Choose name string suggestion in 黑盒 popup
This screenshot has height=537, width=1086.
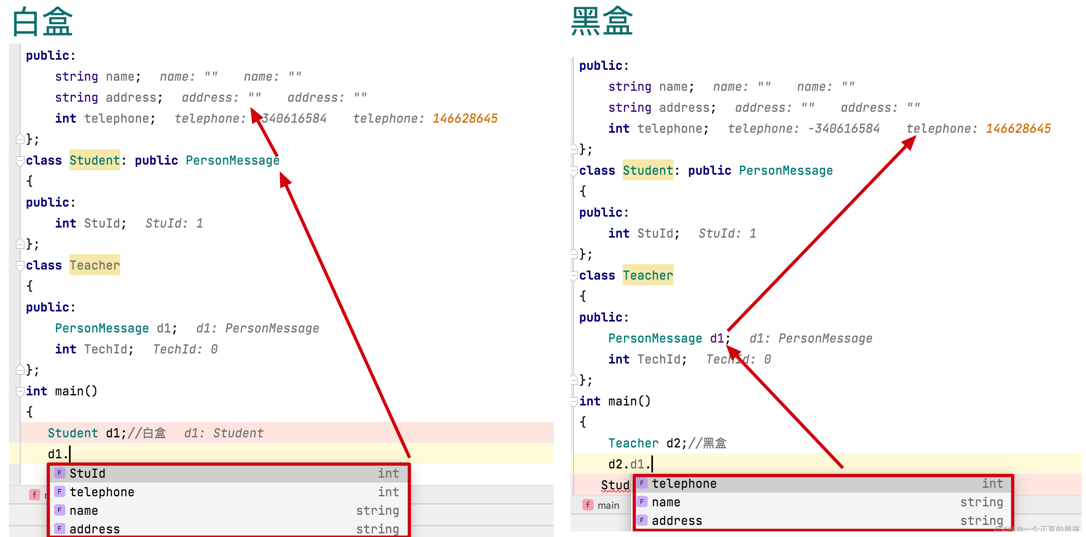pos(822,502)
